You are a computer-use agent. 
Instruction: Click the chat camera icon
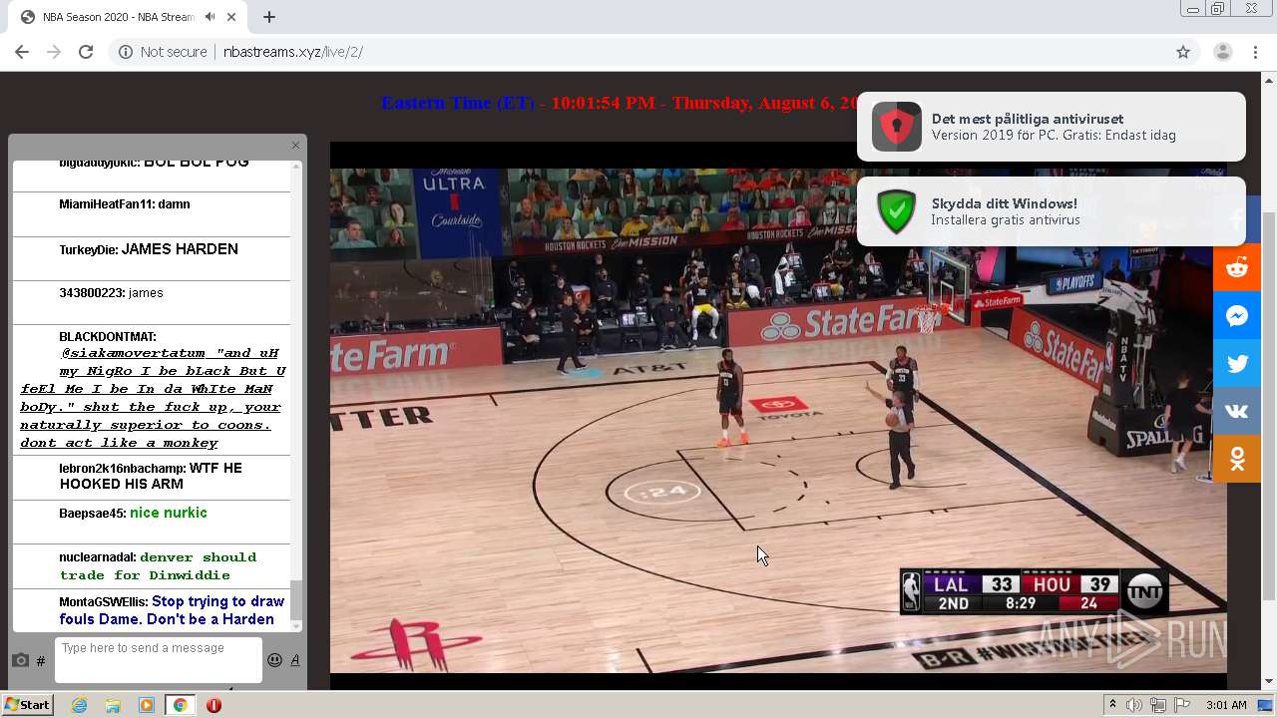coord(20,660)
